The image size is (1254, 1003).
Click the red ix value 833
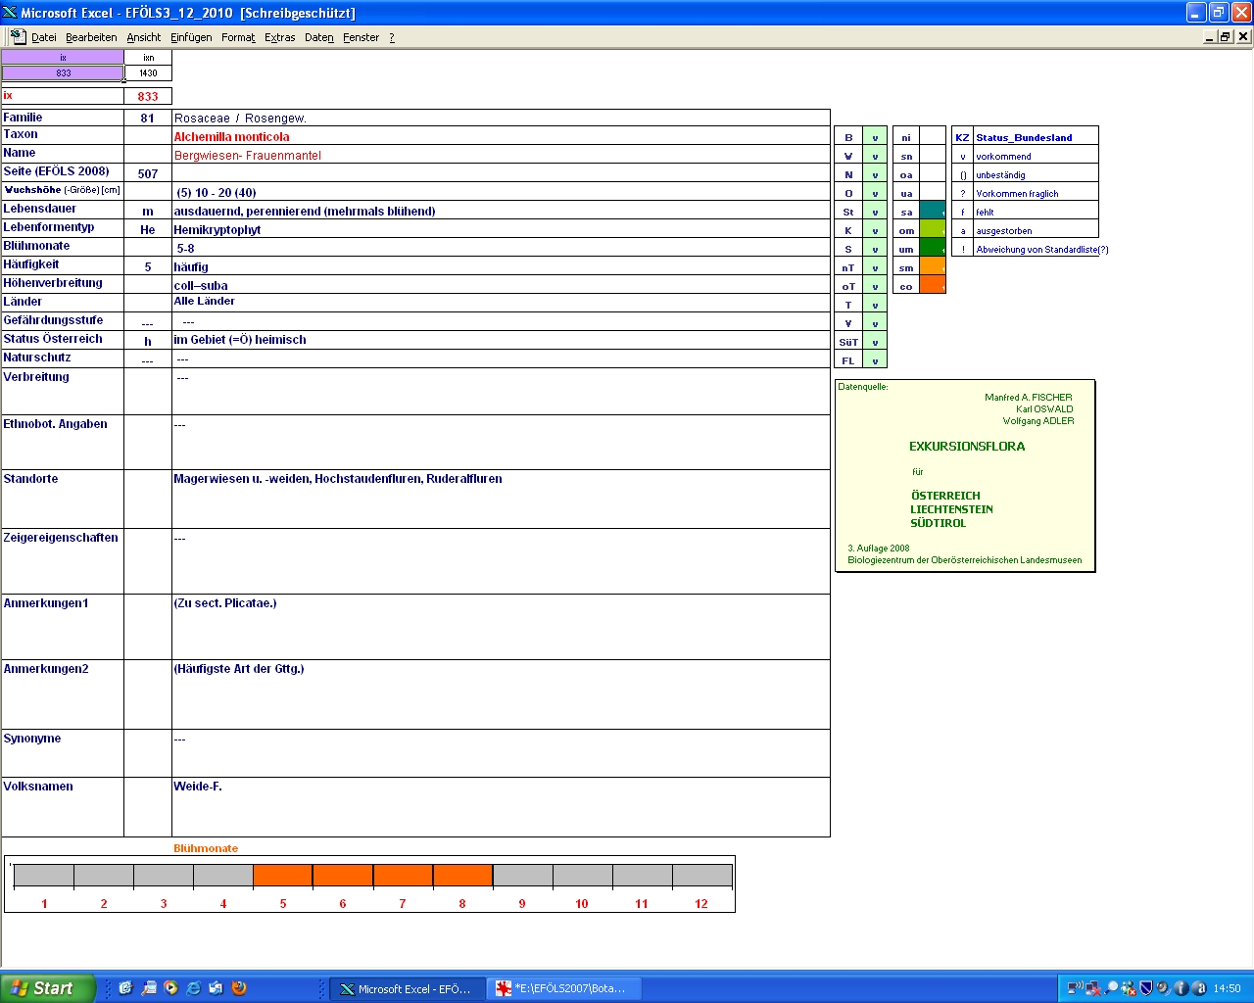(148, 96)
